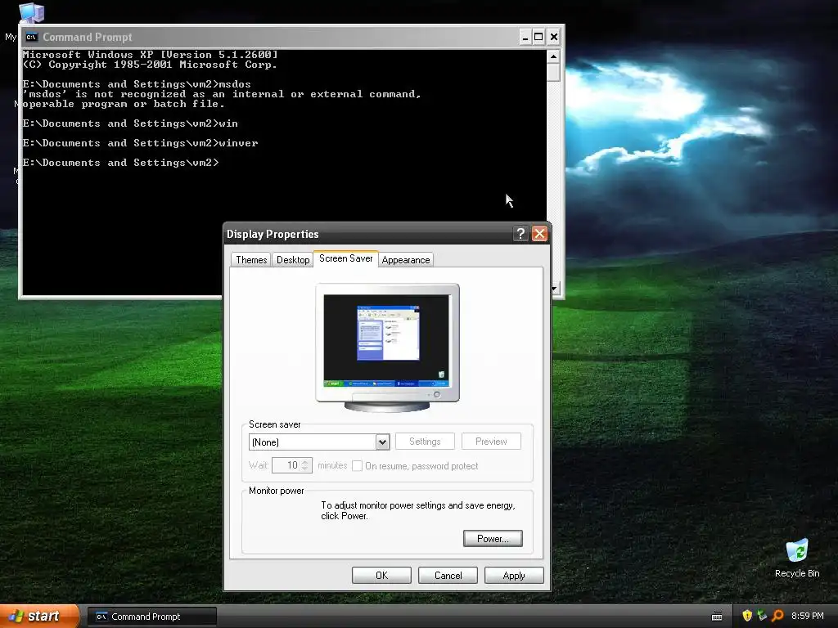
Task: Click the Microsoft Windows XP version line
Action: [x=151, y=55]
